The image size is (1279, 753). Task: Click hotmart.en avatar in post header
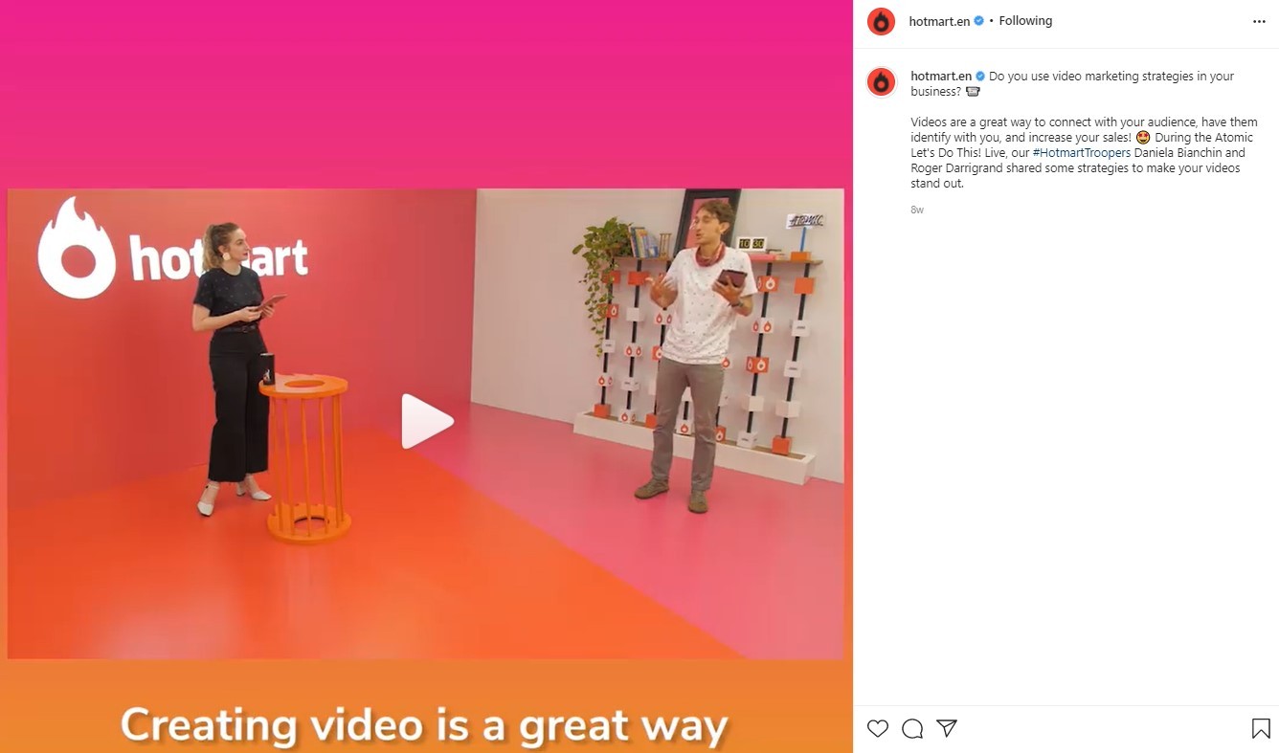coord(881,21)
